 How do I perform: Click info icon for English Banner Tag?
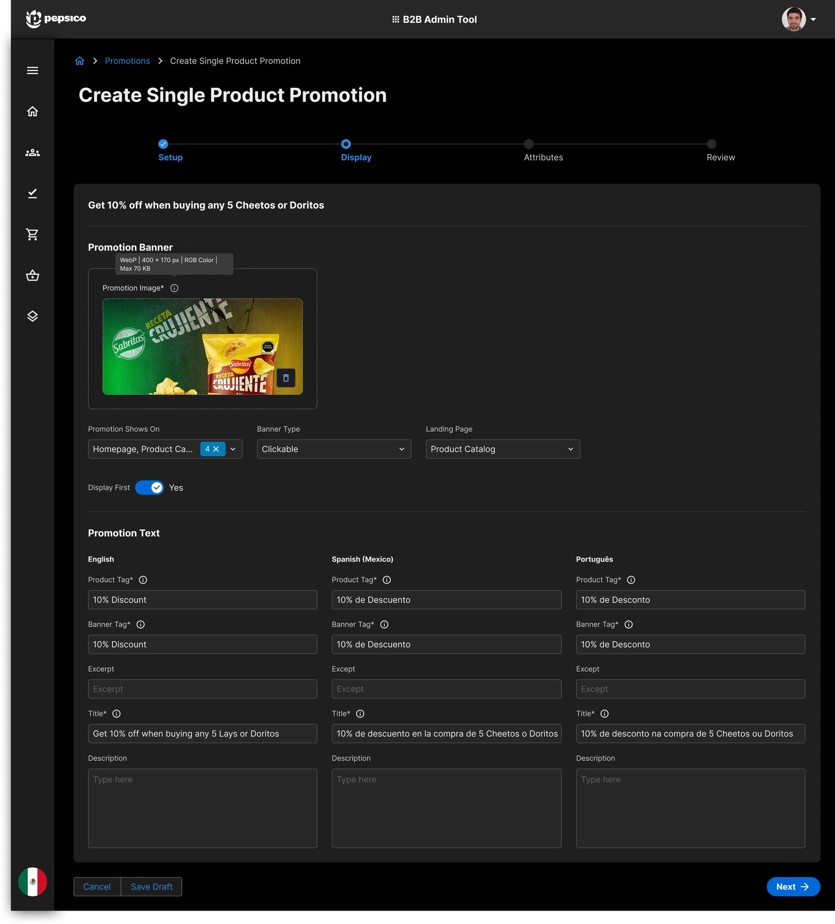click(140, 625)
